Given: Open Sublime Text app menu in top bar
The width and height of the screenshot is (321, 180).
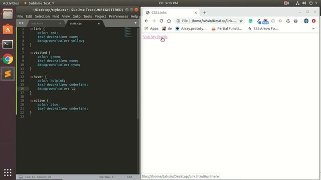Looking at the screenshot, I should [x=39, y=3].
